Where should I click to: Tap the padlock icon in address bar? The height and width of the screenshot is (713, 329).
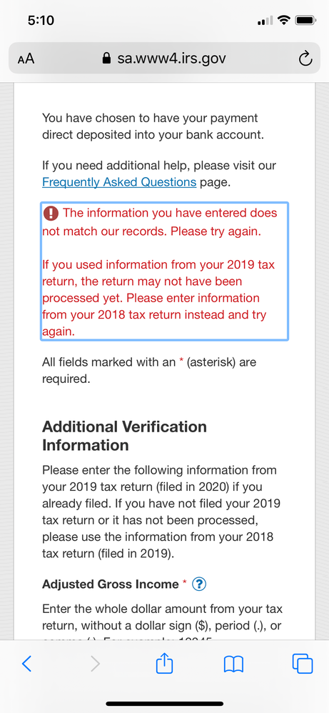(107, 58)
